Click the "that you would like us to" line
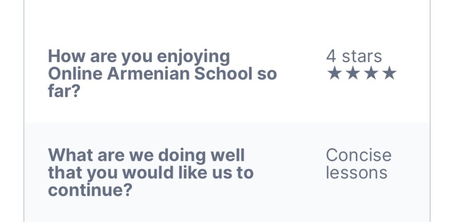454x222 pixels. pos(151,172)
